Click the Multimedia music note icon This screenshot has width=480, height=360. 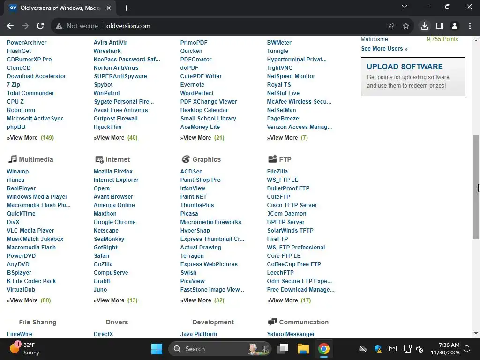pyautogui.click(x=12, y=159)
